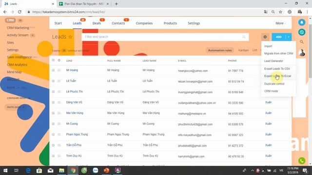
Task: Check the box for Mr Cuong row
Action: click(53, 124)
